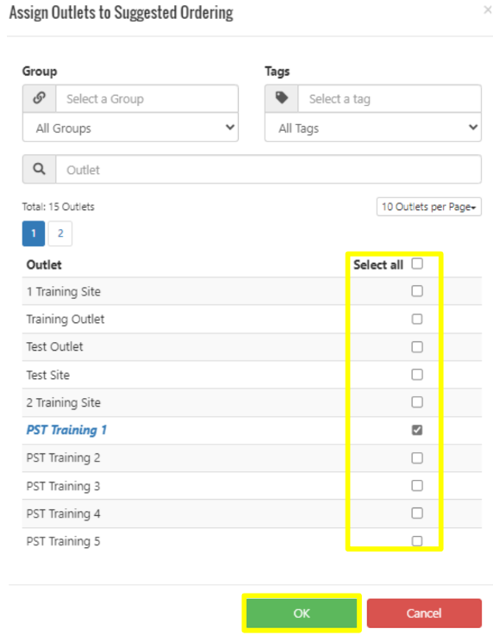This screenshot has width=493, height=635.
Task: Open the All Groups dropdown
Action: pyautogui.click(x=130, y=128)
